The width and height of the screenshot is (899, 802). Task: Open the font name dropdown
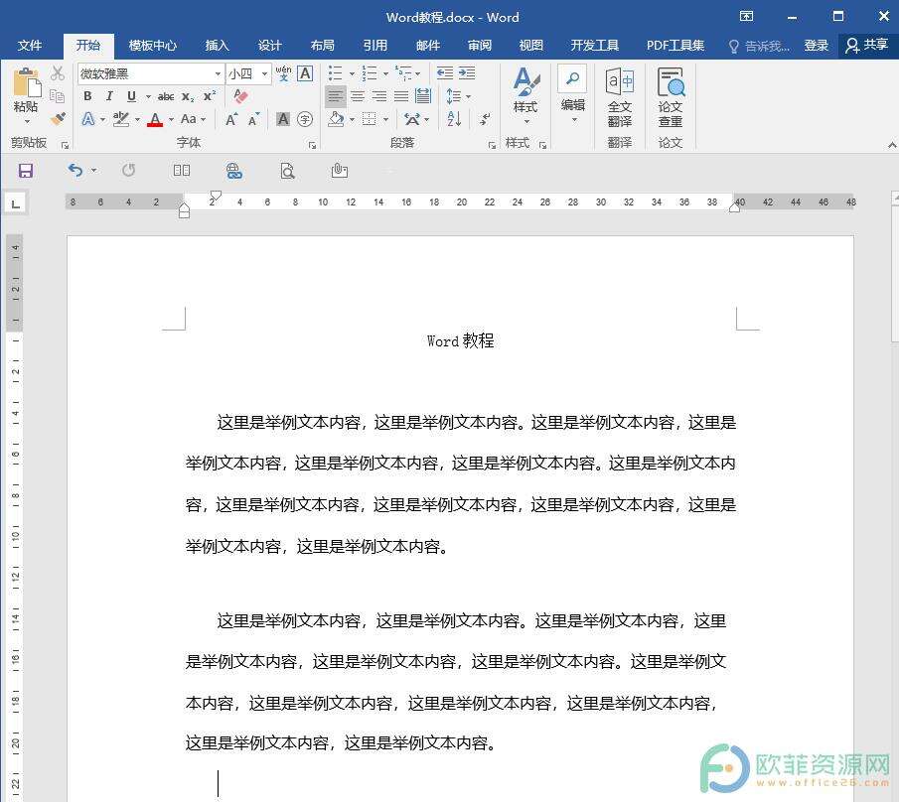(x=218, y=73)
